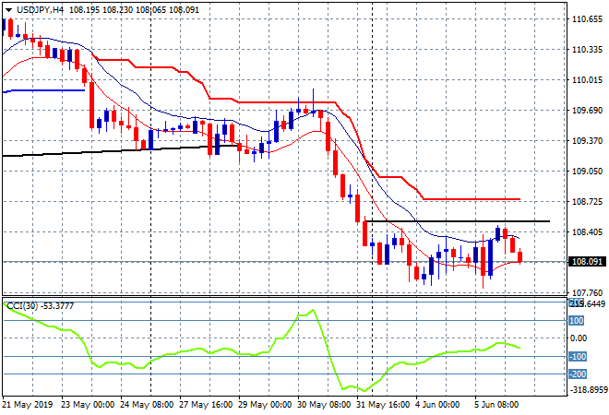Screen dimensions: 609x415
Task: Select the blue horizontal line near 109.9
Action: click(43, 91)
